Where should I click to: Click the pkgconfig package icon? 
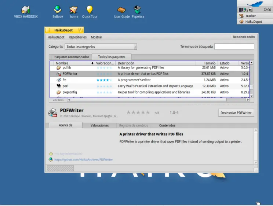(x=59, y=92)
